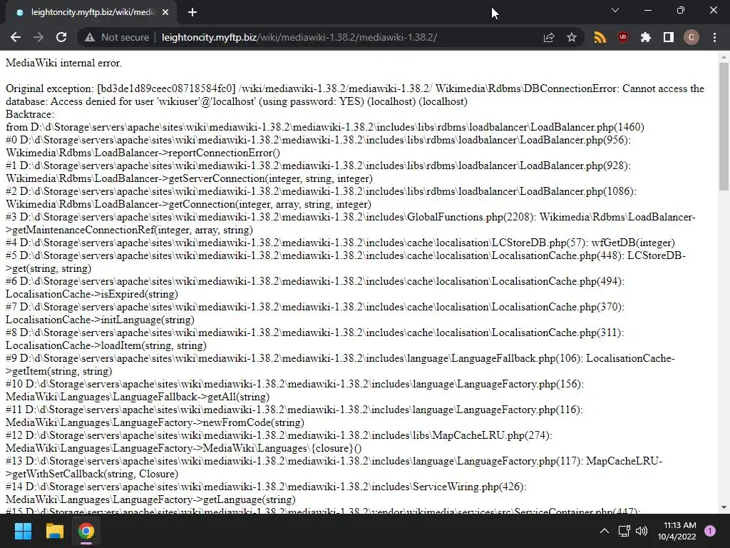Screen dimensions: 730x548
Task: Open the tab search chevron
Action: click(x=615, y=10)
